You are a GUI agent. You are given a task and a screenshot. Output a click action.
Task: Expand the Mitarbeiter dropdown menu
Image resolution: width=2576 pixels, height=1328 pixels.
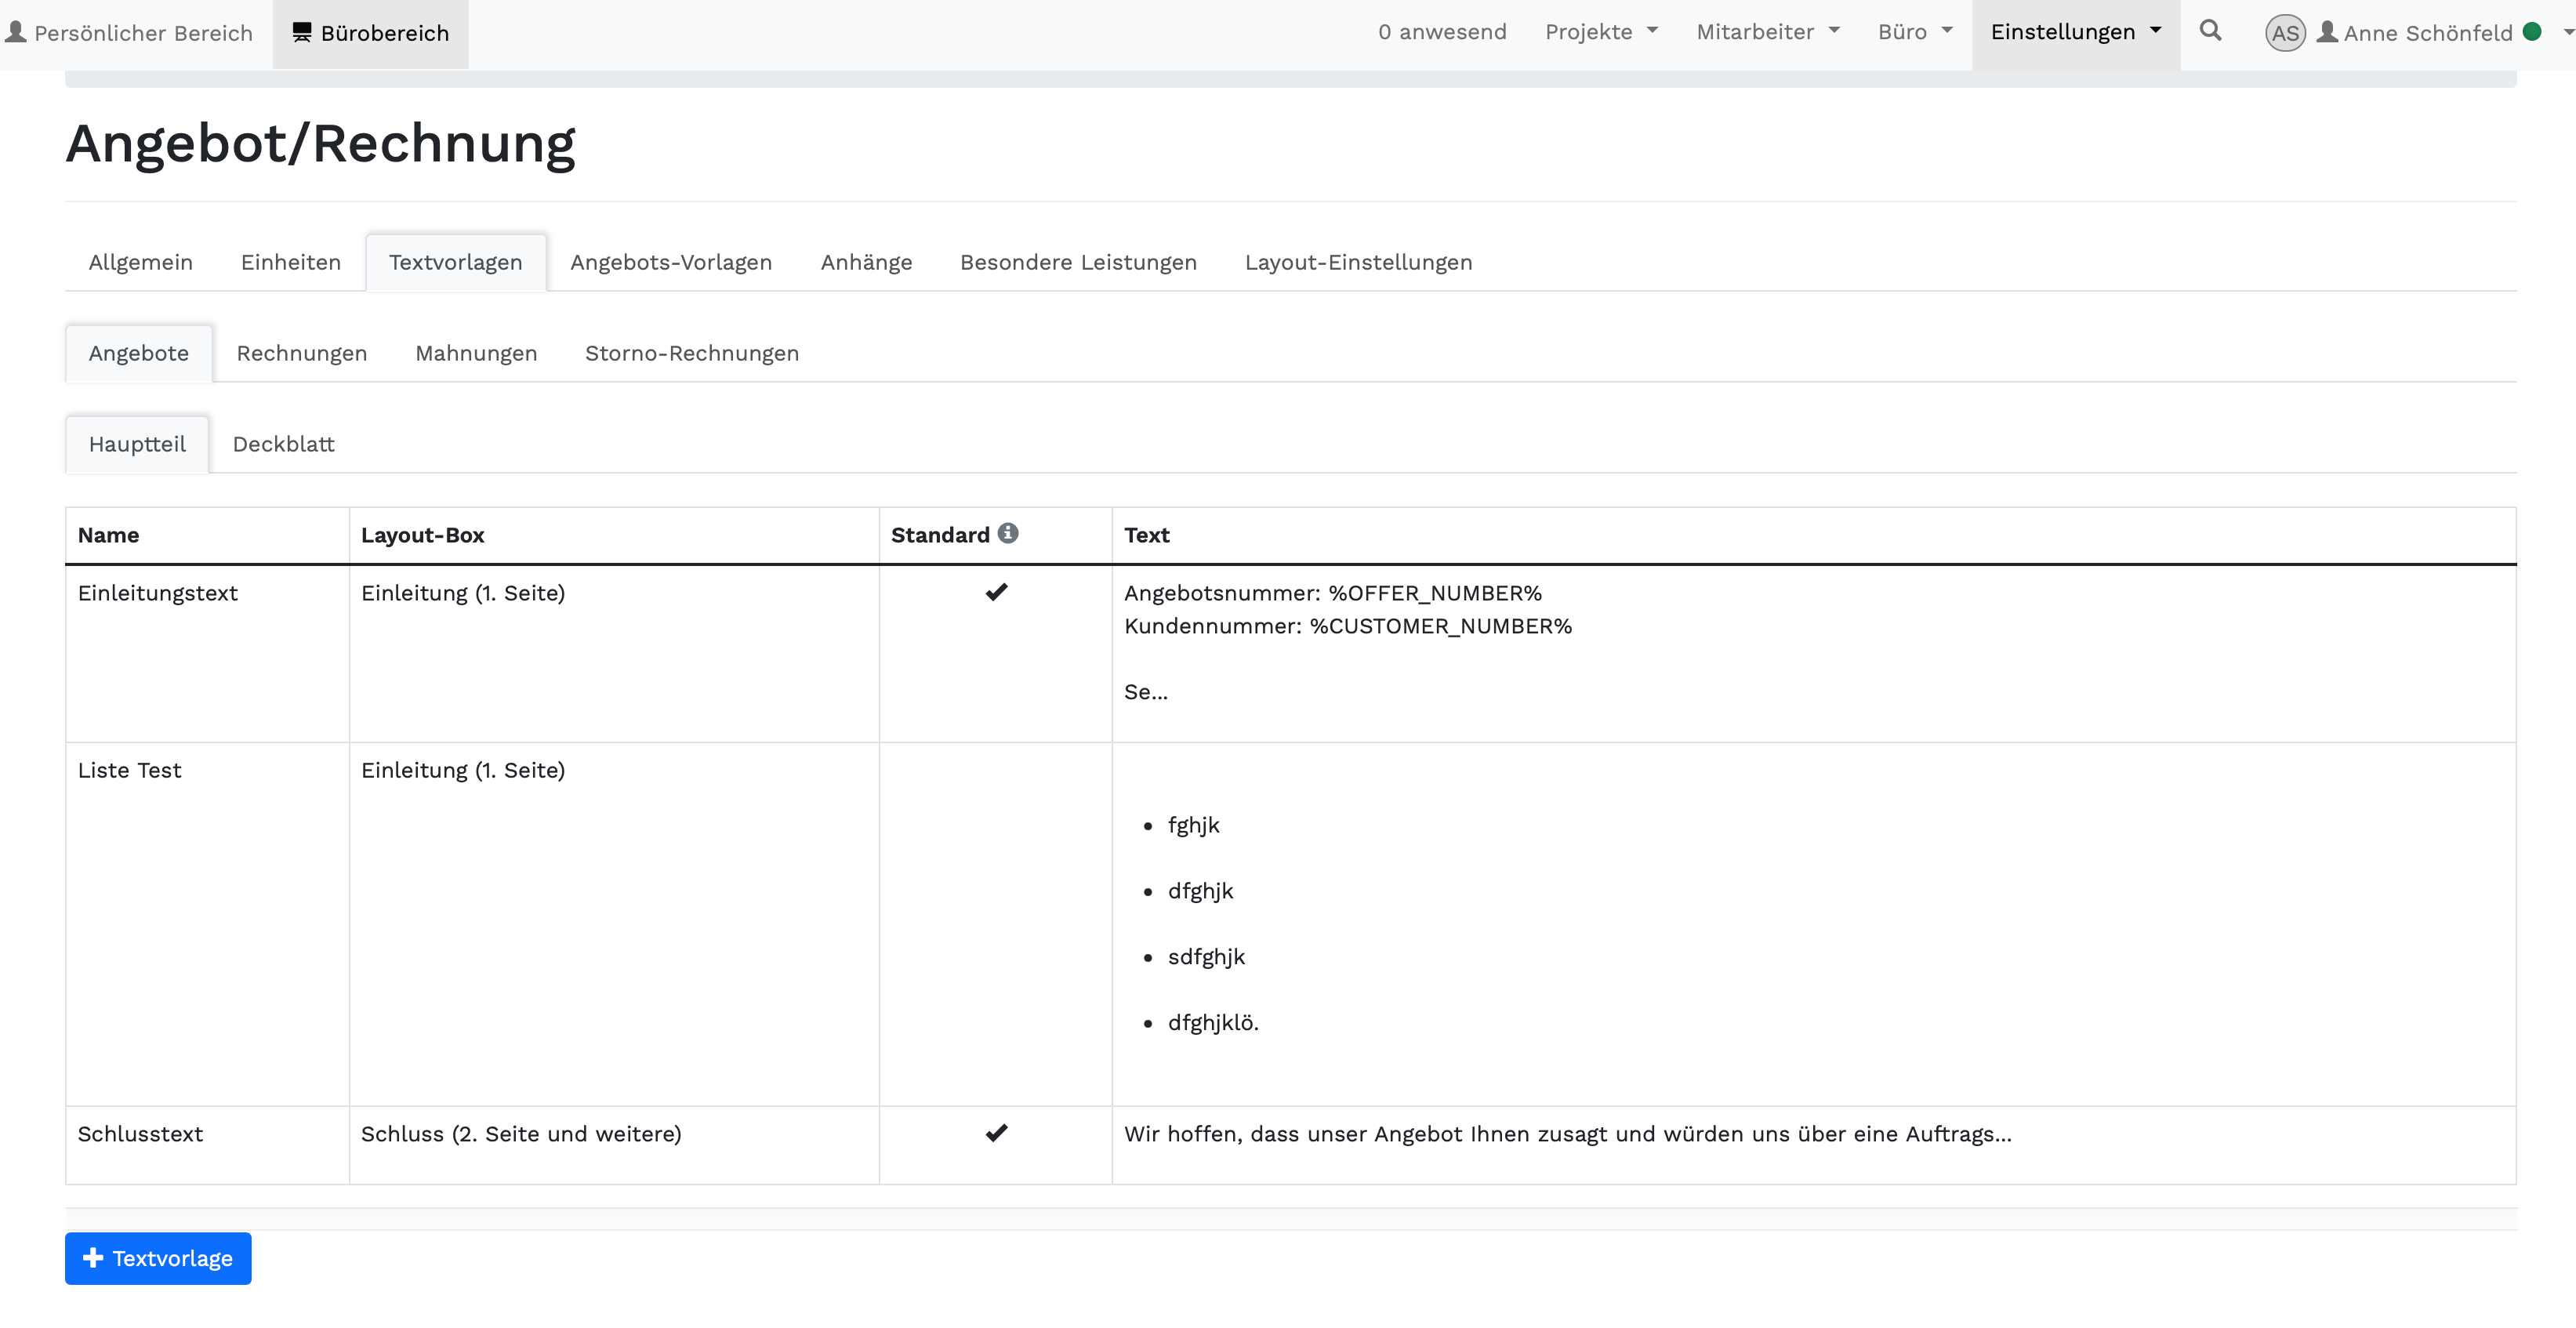coord(1767,32)
